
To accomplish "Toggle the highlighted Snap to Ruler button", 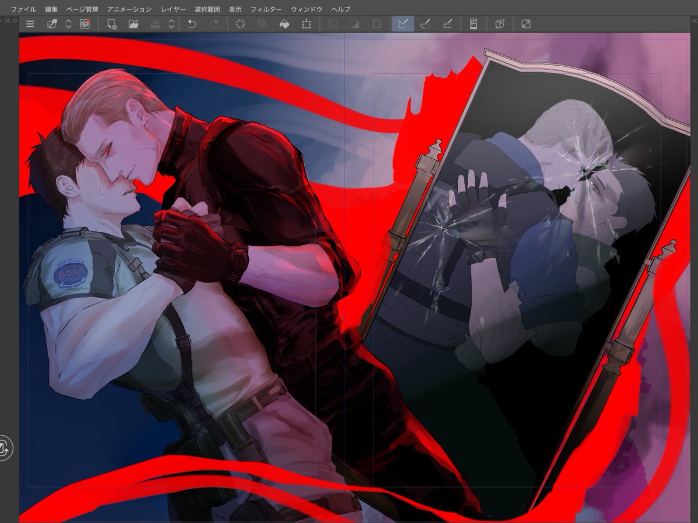I will point(403,24).
